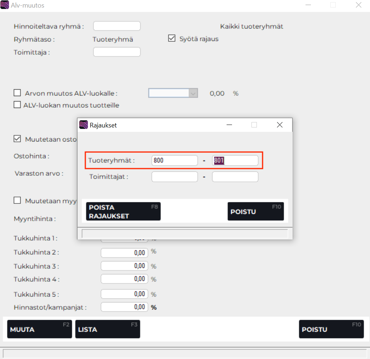This screenshot has height=359, width=370.
Task: Click the Hinnoiteltava ryhmä input field
Action: point(117,26)
